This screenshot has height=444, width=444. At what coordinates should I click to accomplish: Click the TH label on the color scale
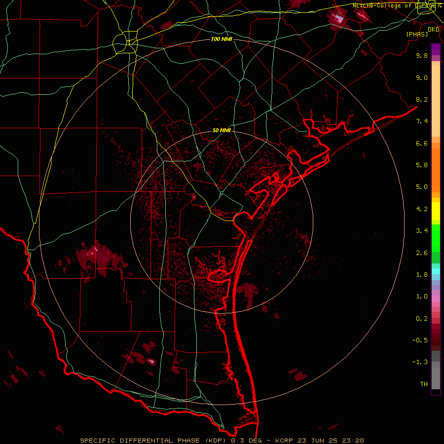point(424,384)
